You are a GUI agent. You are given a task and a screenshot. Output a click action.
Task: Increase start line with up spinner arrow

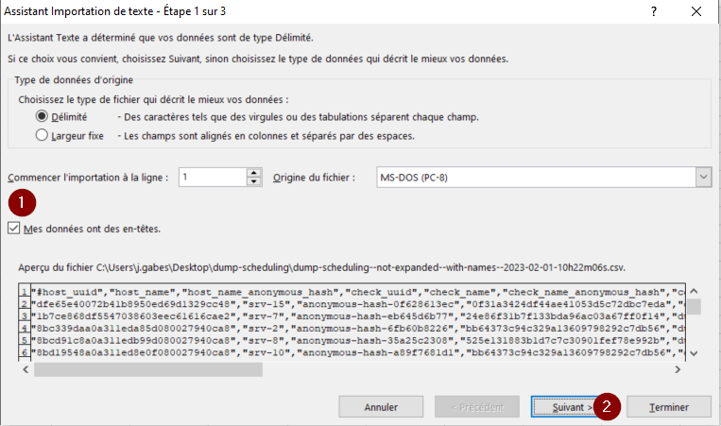(x=253, y=173)
